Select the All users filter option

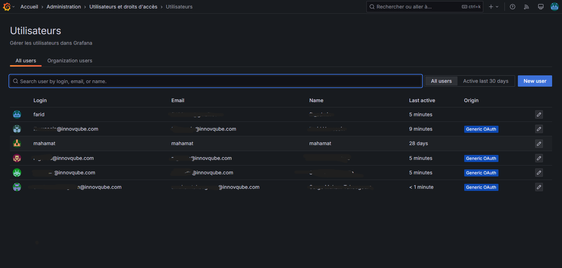(441, 81)
